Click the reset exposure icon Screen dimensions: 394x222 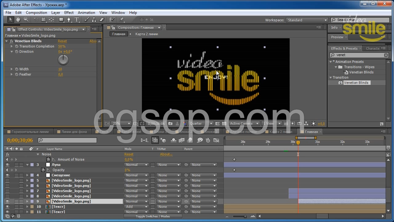(314, 124)
